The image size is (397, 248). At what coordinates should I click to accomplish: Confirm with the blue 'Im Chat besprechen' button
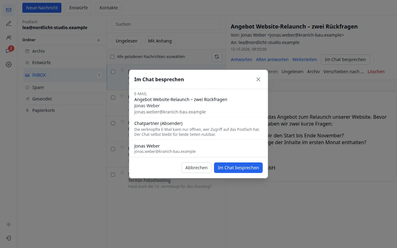pyautogui.click(x=238, y=168)
